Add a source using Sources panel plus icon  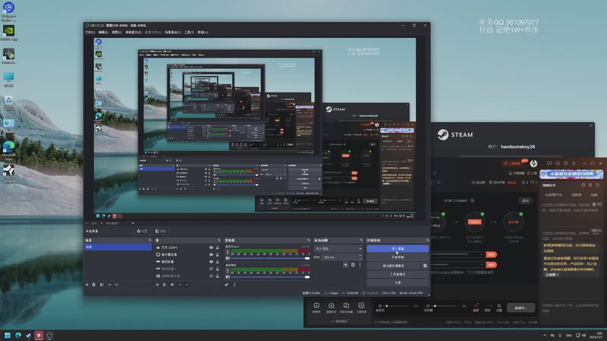(157, 285)
